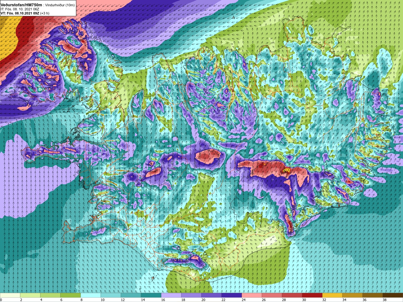The height and width of the screenshot is (302, 403).
Task: Pick the lavender 16–18 legend swatch
Action: pos(171,295)
